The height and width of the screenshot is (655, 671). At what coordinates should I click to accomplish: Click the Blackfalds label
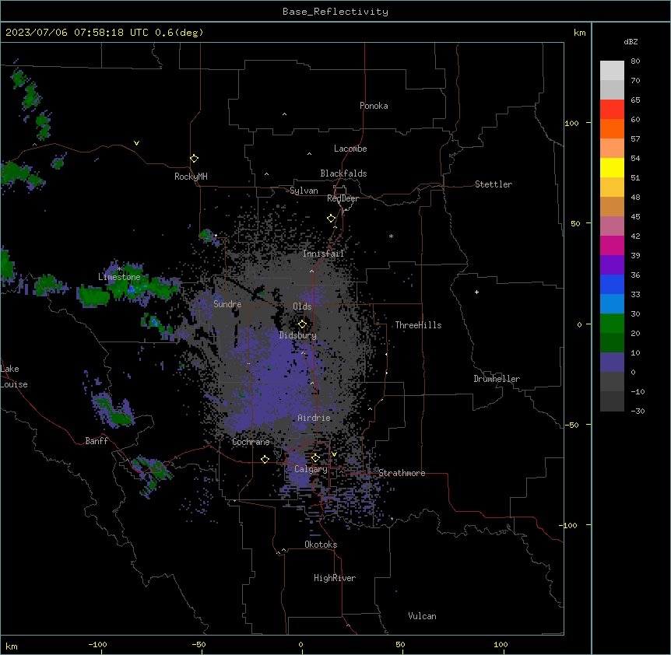click(x=343, y=173)
